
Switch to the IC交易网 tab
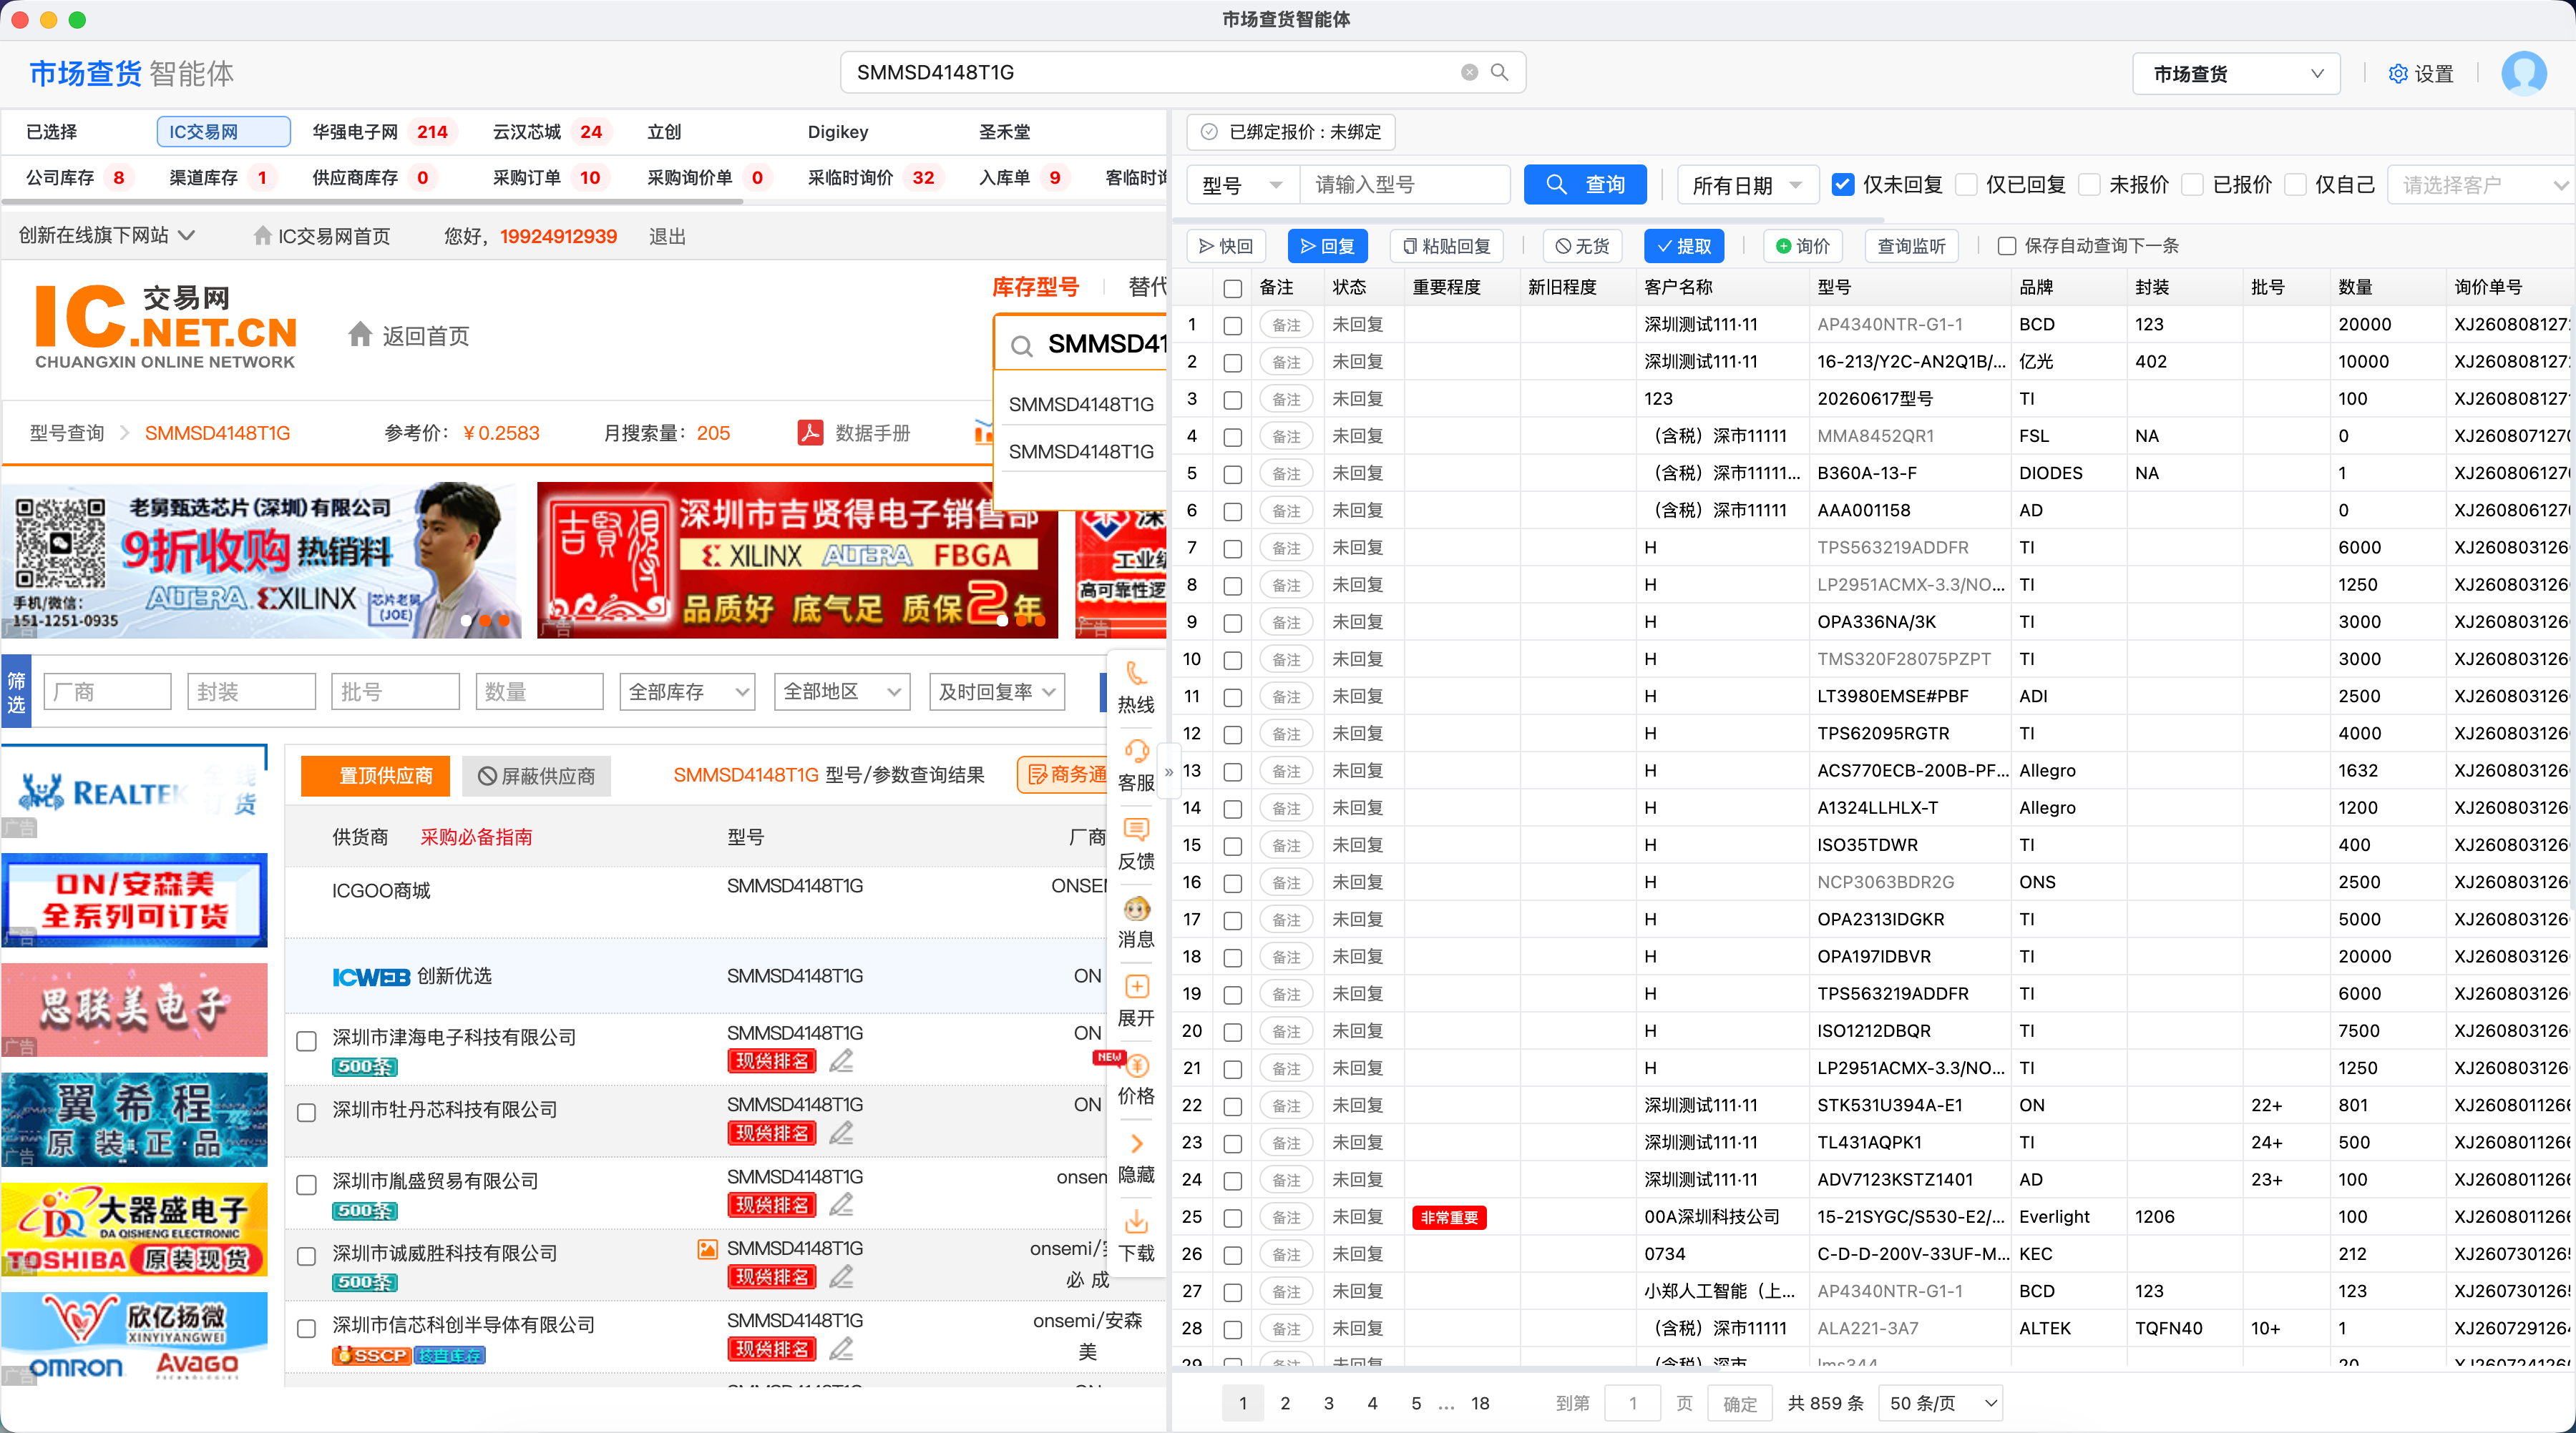(x=223, y=132)
